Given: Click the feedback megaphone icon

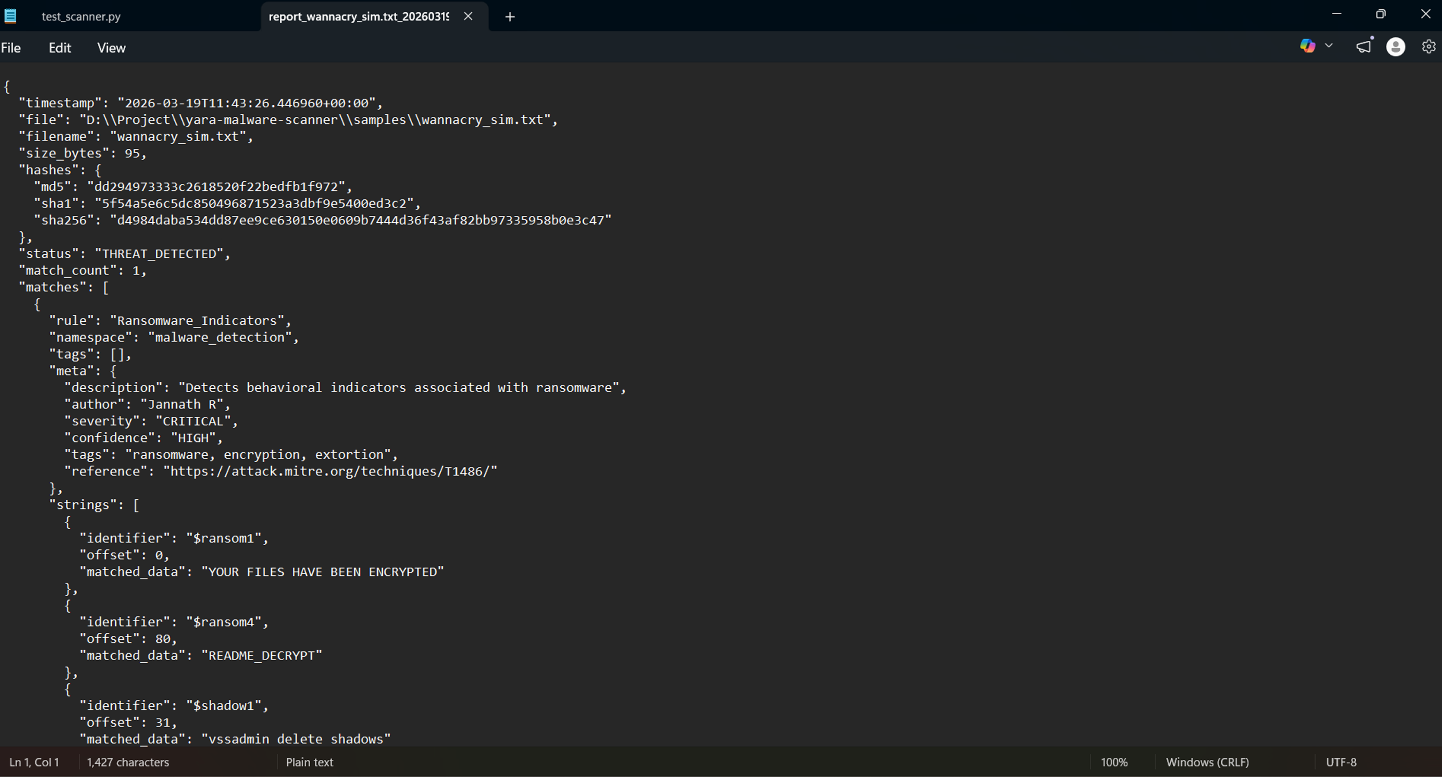Looking at the screenshot, I should click(1363, 47).
